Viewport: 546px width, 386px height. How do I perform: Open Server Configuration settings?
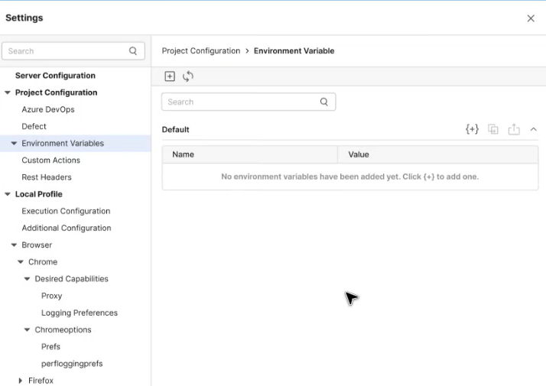(x=55, y=76)
